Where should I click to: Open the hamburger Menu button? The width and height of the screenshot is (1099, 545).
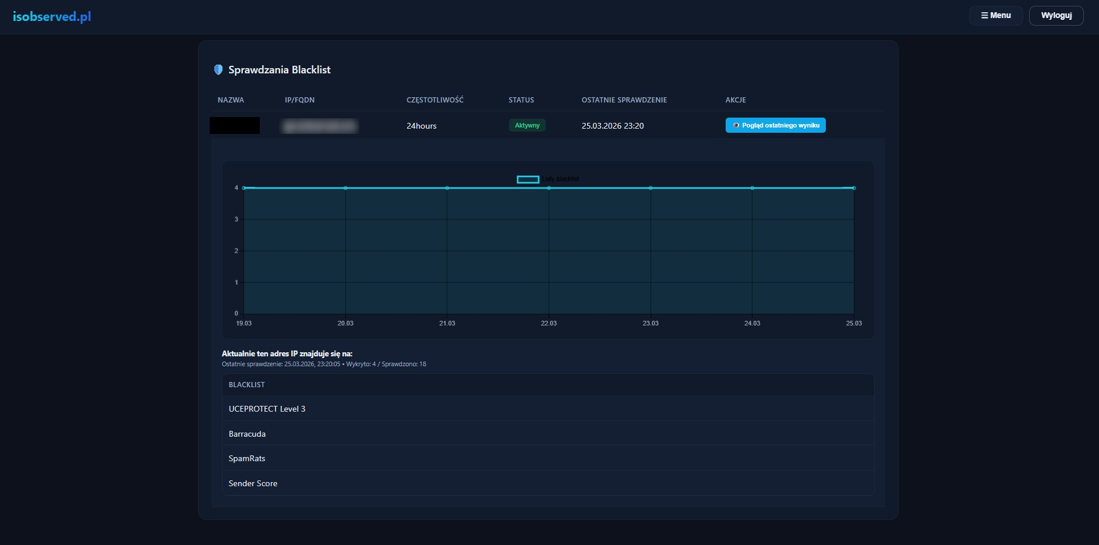coord(996,16)
